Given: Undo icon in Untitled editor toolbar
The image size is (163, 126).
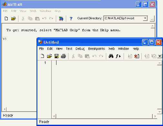Looking at the screenshot, I should [x=94, y=56].
